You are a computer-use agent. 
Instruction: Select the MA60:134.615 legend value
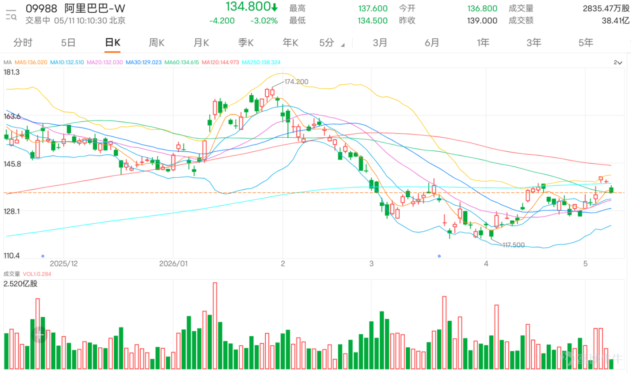pyautogui.click(x=182, y=62)
